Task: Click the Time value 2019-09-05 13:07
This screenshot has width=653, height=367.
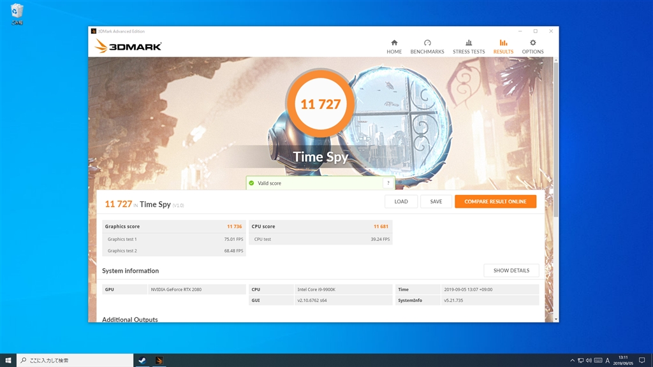Action: click(468, 289)
